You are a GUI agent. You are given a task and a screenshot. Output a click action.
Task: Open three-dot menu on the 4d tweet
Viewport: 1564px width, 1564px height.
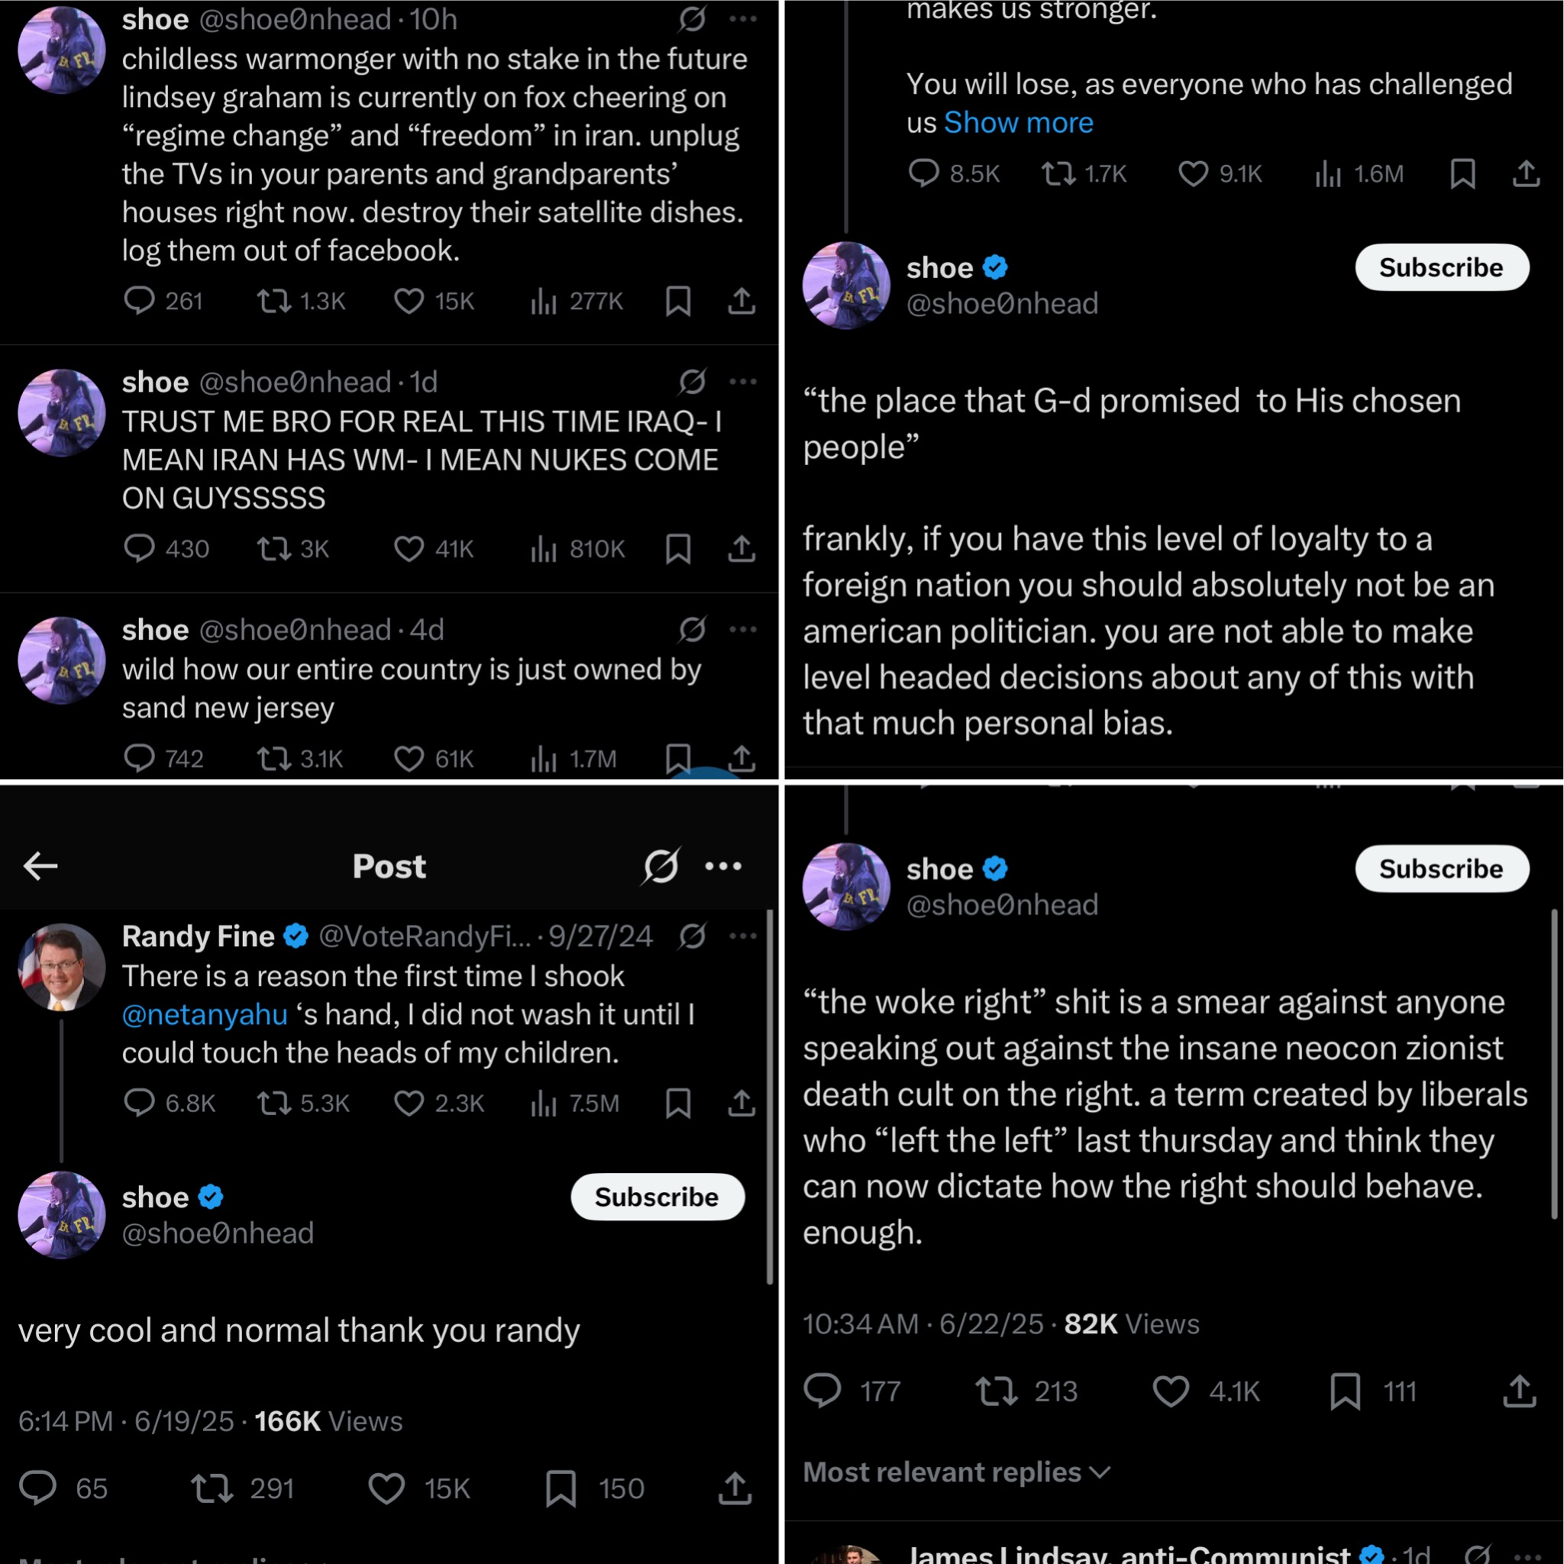click(742, 629)
